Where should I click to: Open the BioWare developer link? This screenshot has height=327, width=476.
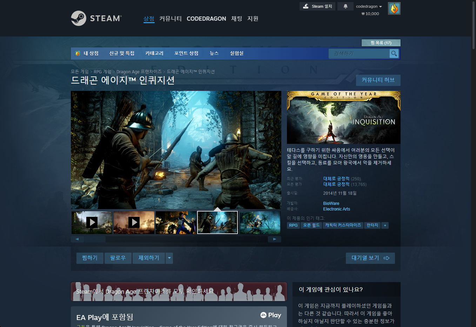[331, 203]
